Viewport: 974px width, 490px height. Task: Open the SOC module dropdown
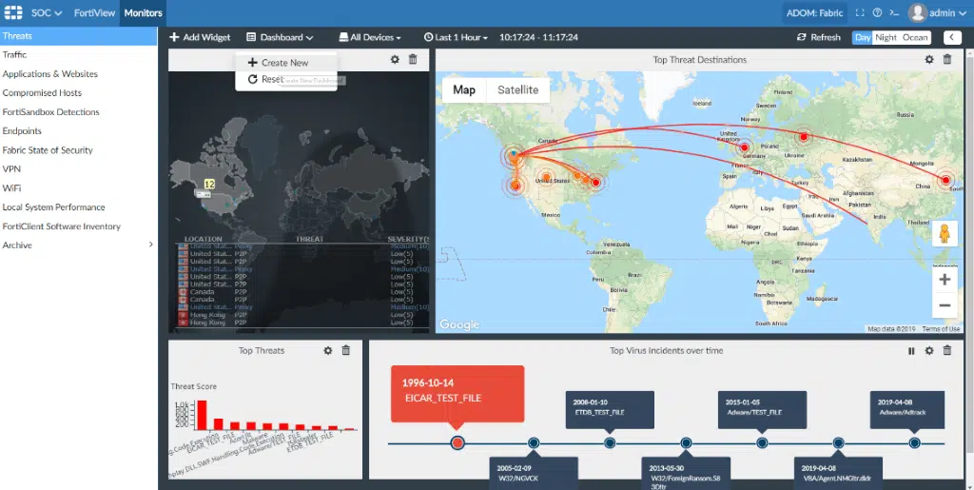pyautogui.click(x=47, y=12)
